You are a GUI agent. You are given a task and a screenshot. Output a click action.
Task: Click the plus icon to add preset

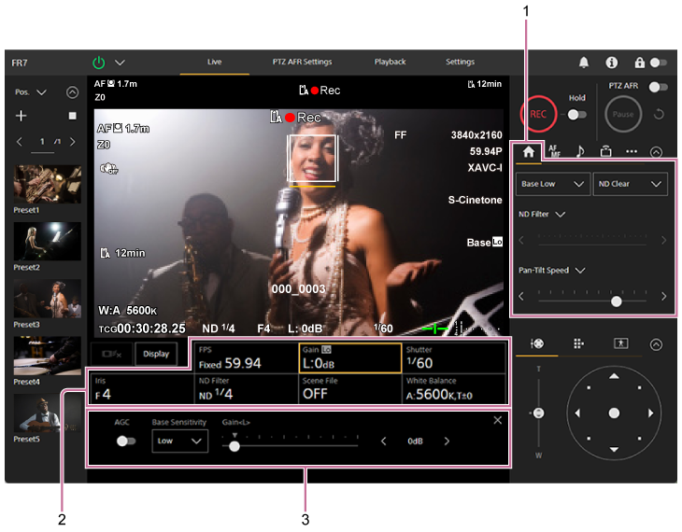point(21,116)
